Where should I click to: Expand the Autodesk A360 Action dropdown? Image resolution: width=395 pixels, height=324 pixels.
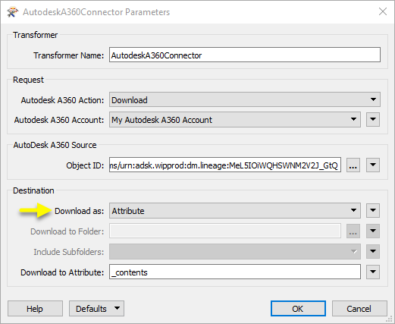tap(245, 99)
